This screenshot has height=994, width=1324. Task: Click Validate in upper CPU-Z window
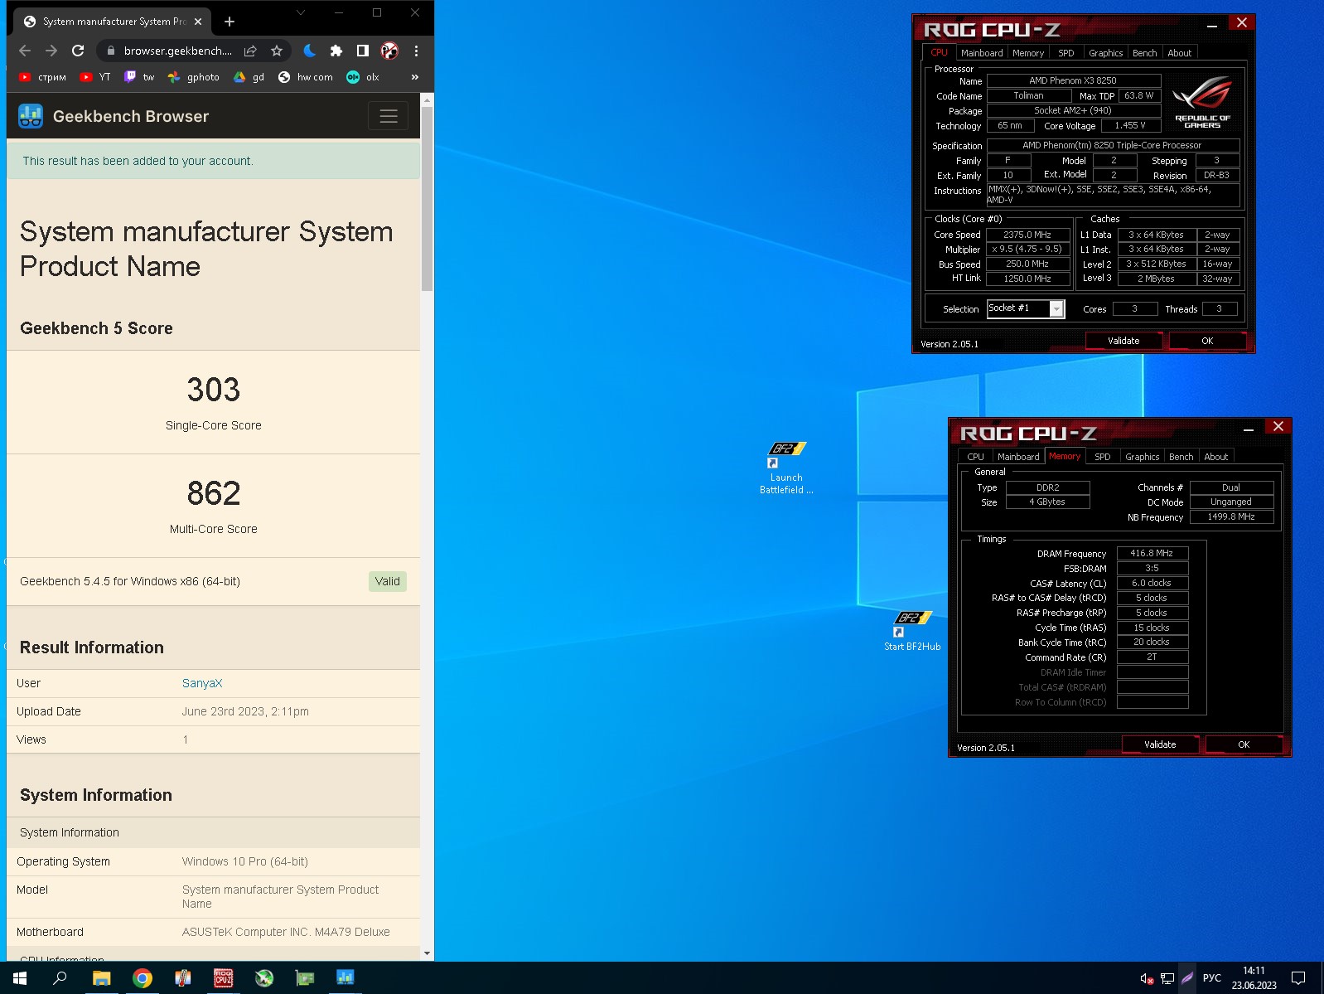[1123, 341]
